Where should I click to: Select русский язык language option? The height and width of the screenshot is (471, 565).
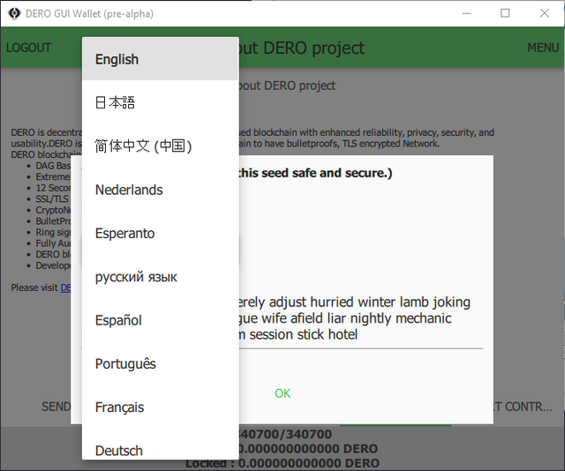(161, 277)
